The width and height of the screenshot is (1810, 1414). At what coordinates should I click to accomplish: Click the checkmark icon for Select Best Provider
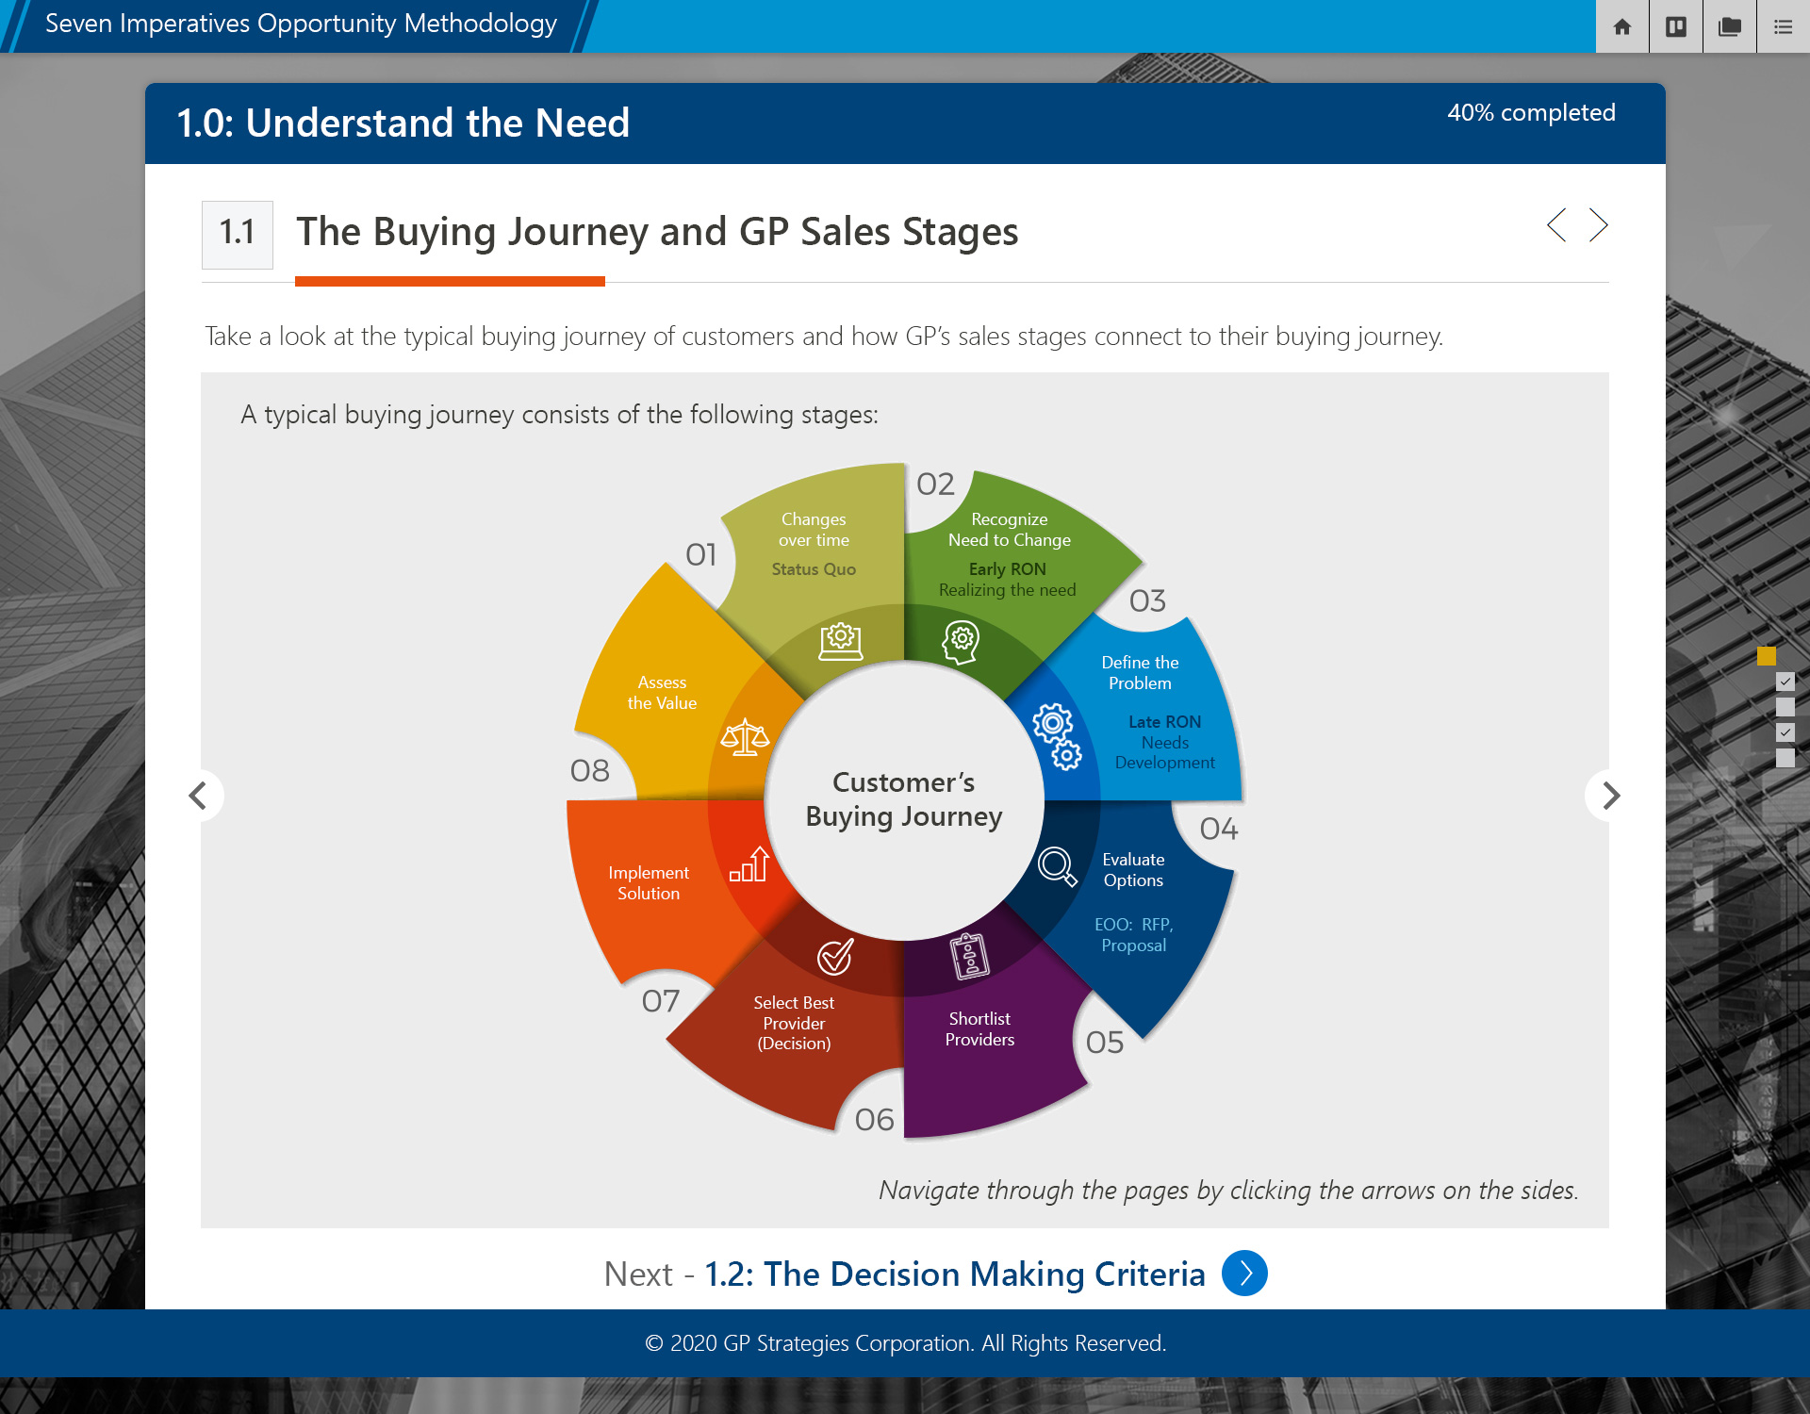click(x=834, y=957)
